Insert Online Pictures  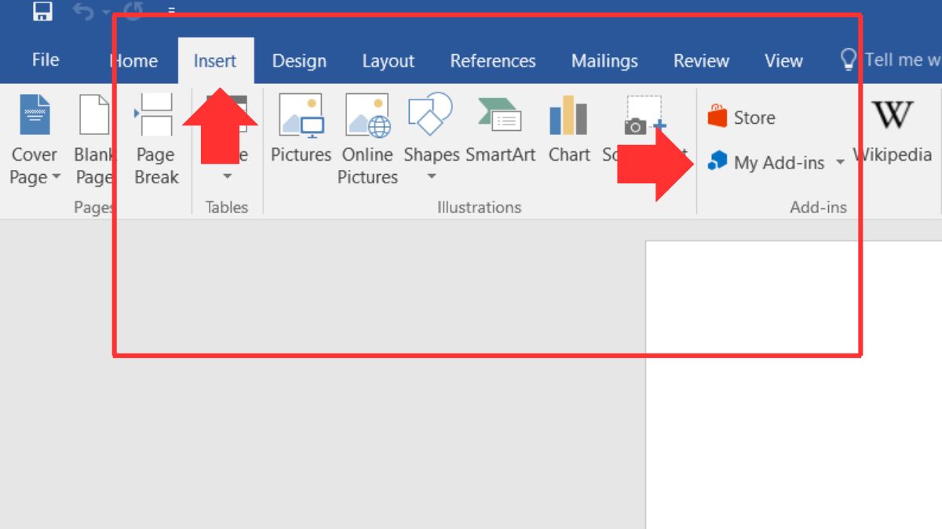(367, 139)
